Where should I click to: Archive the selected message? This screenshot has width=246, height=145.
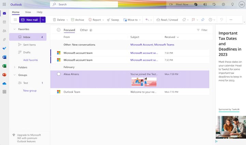(x=78, y=20)
